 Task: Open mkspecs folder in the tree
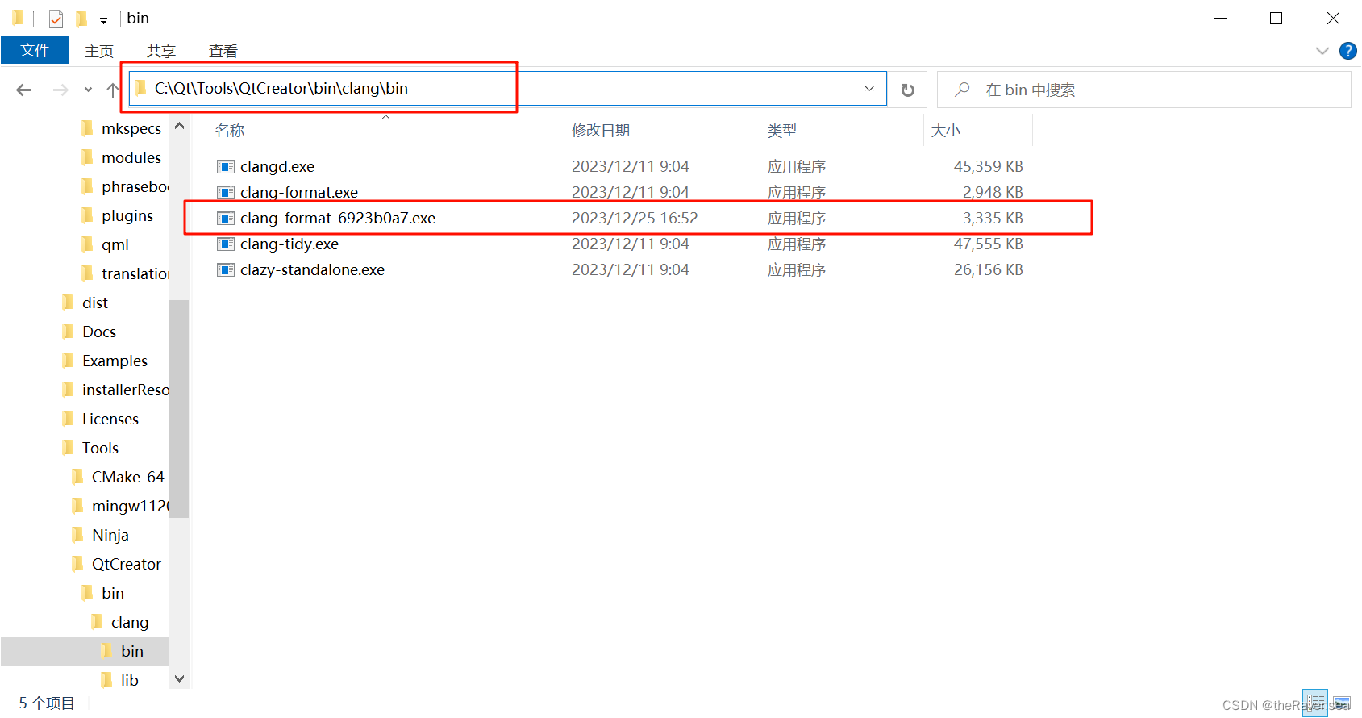click(x=131, y=128)
